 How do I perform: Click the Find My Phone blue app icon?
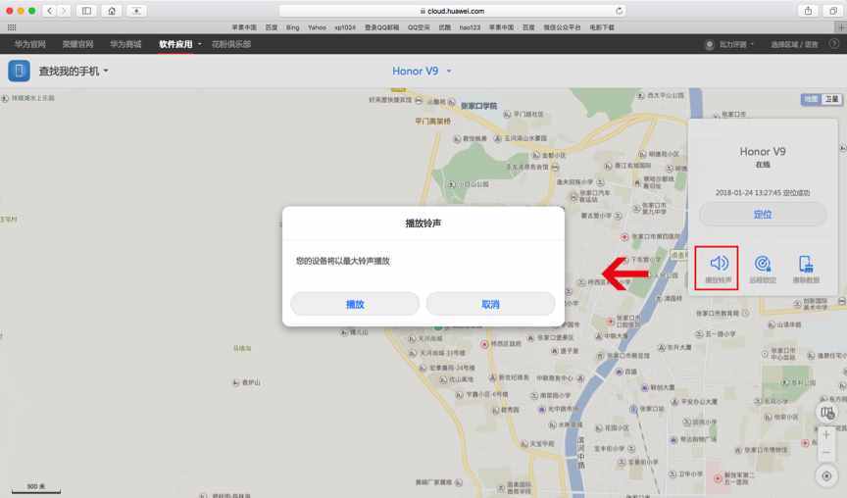click(19, 71)
